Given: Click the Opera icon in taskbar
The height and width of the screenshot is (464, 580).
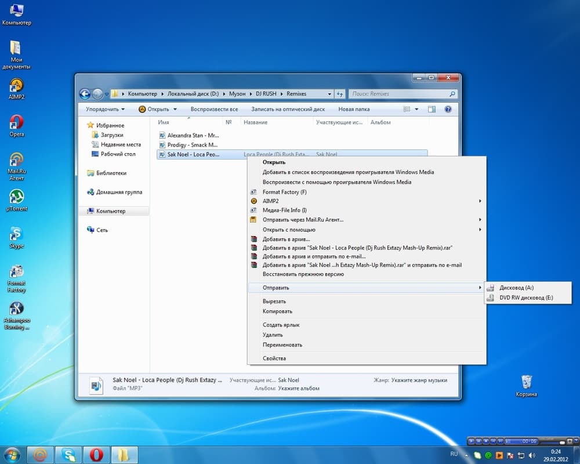Looking at the screenshot, I should 96,455.
